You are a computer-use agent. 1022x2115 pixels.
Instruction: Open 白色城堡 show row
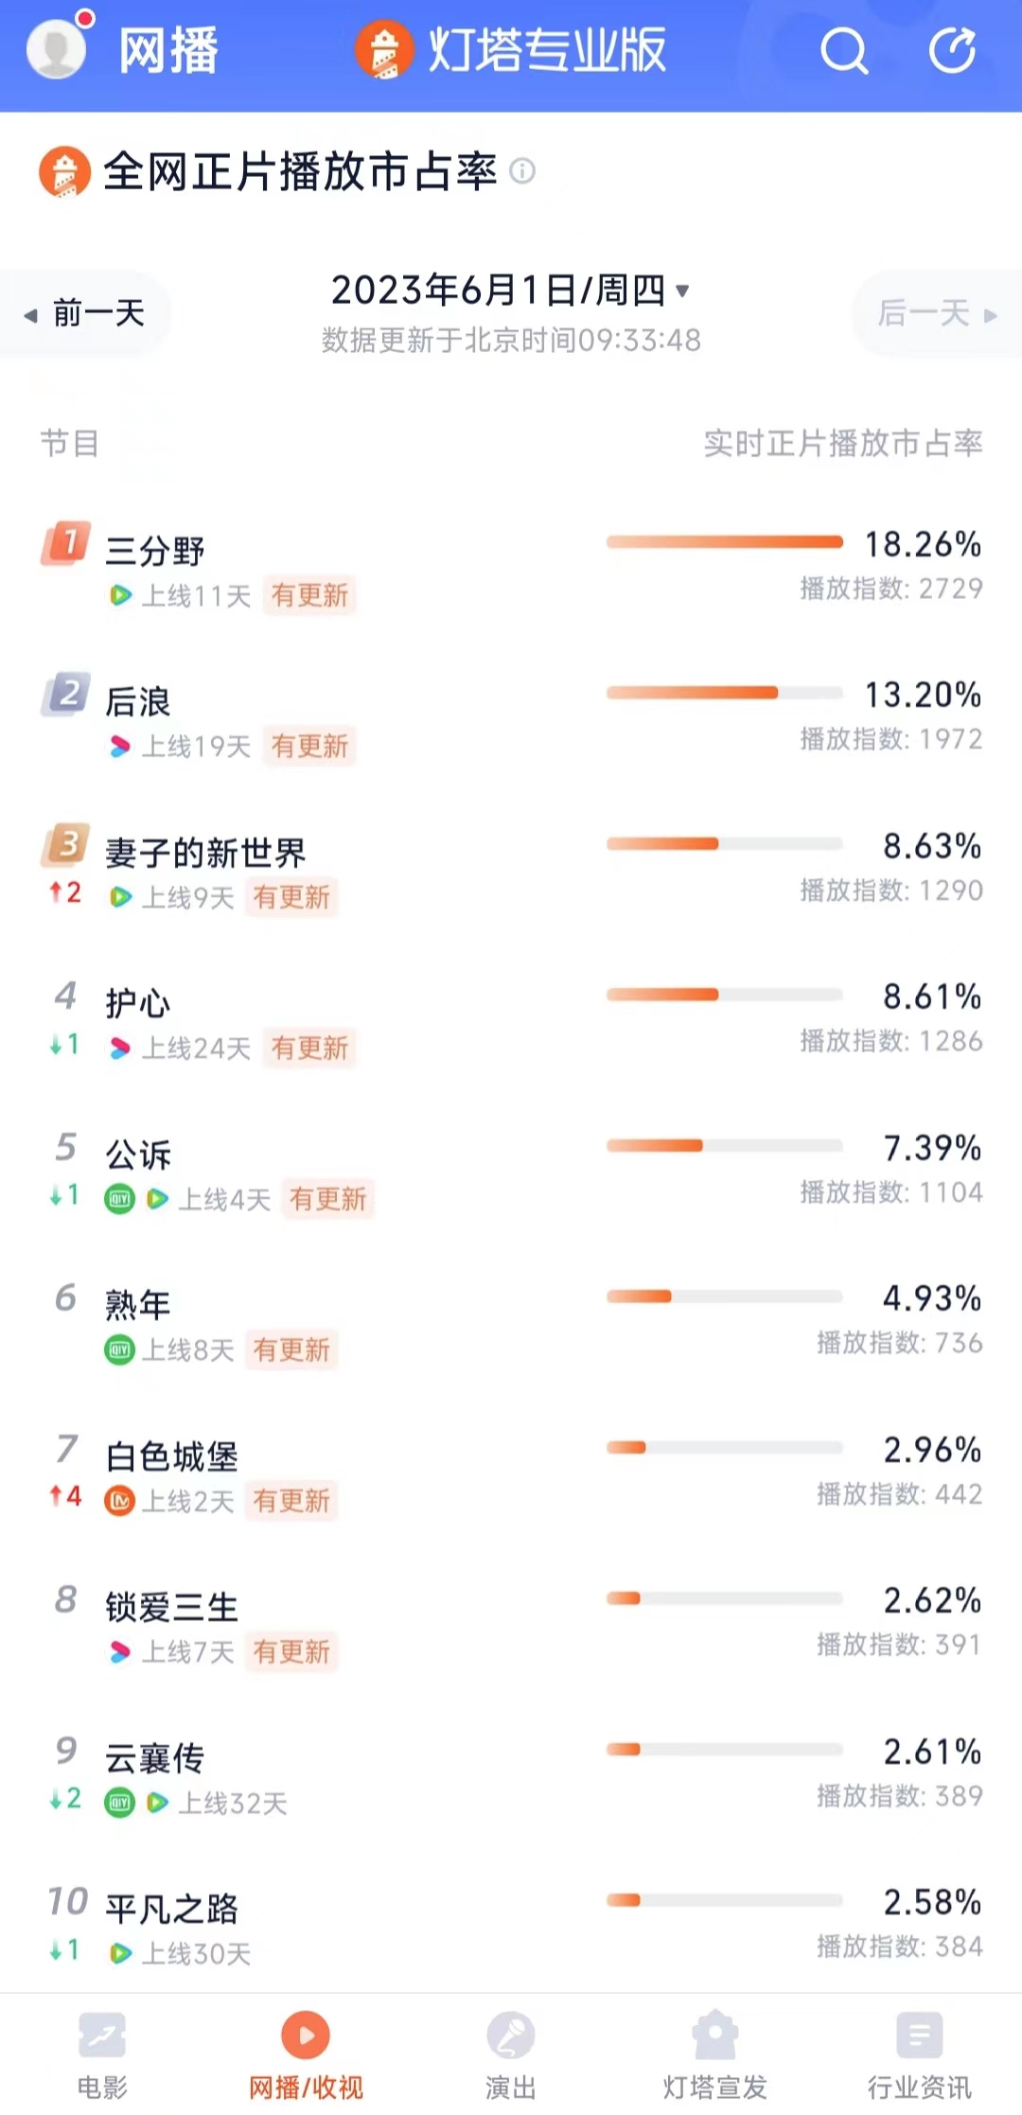tap(171, 1456)
